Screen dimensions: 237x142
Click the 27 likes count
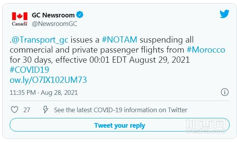[27, 110]
